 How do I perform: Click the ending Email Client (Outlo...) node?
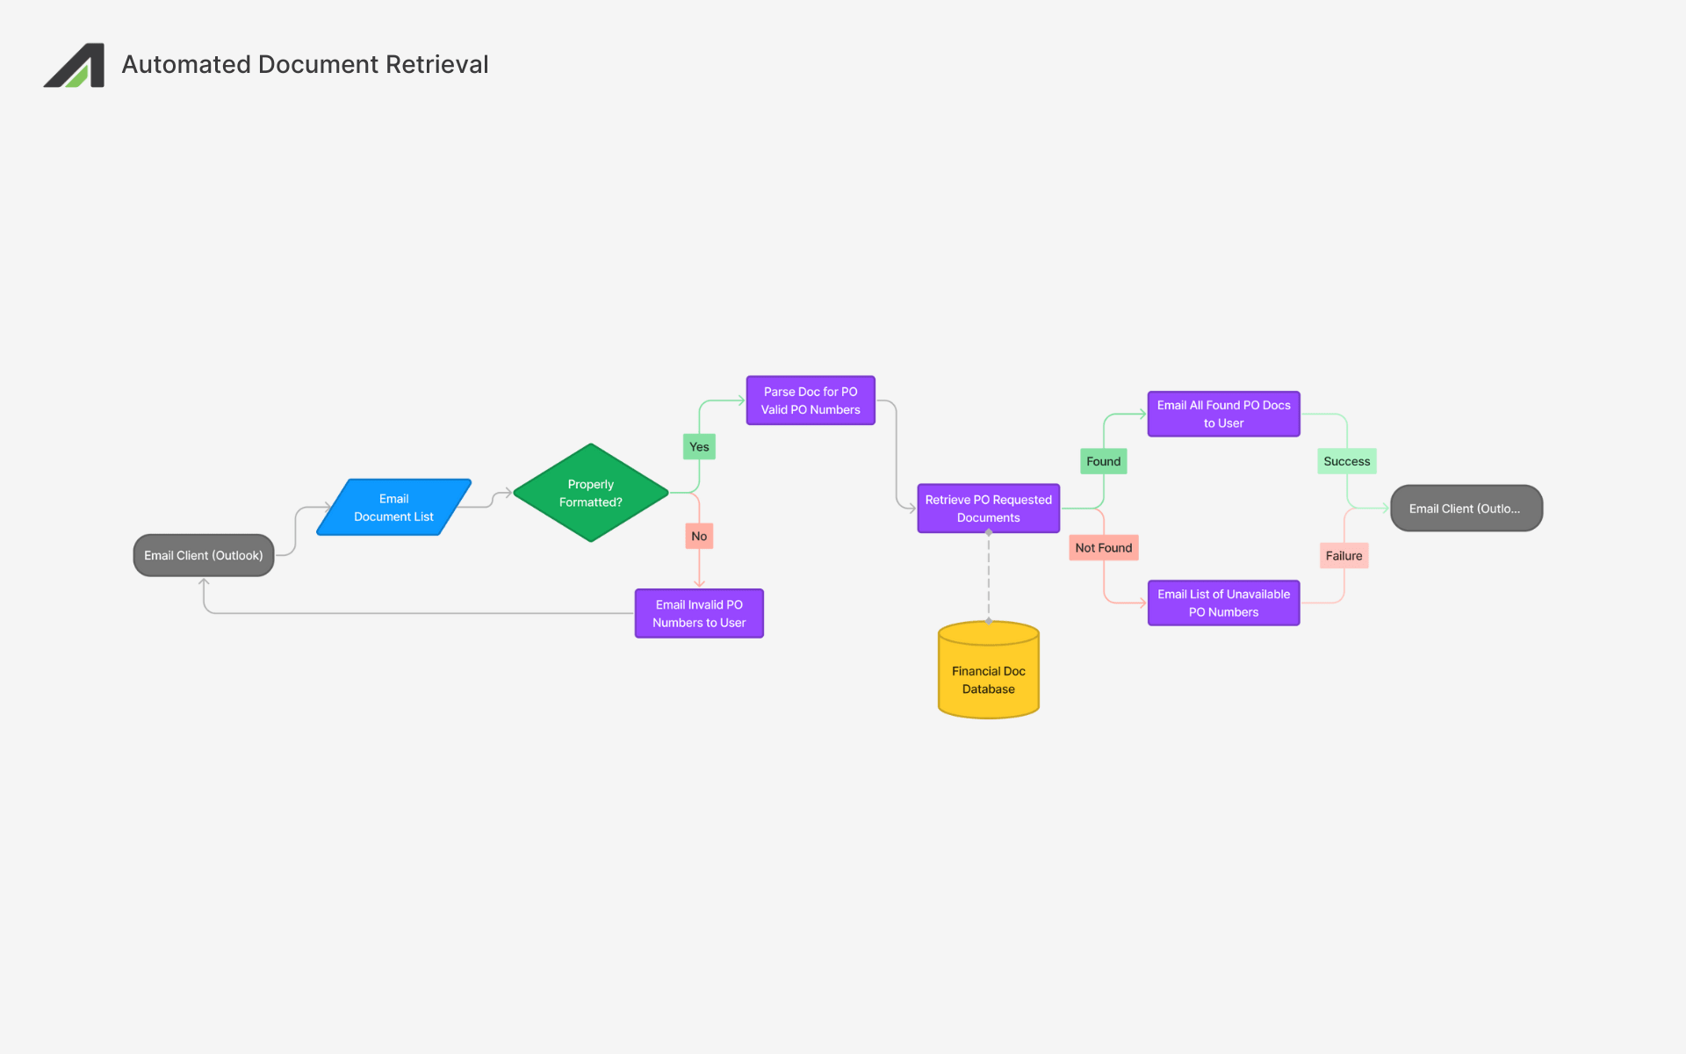pos(1465,508)
